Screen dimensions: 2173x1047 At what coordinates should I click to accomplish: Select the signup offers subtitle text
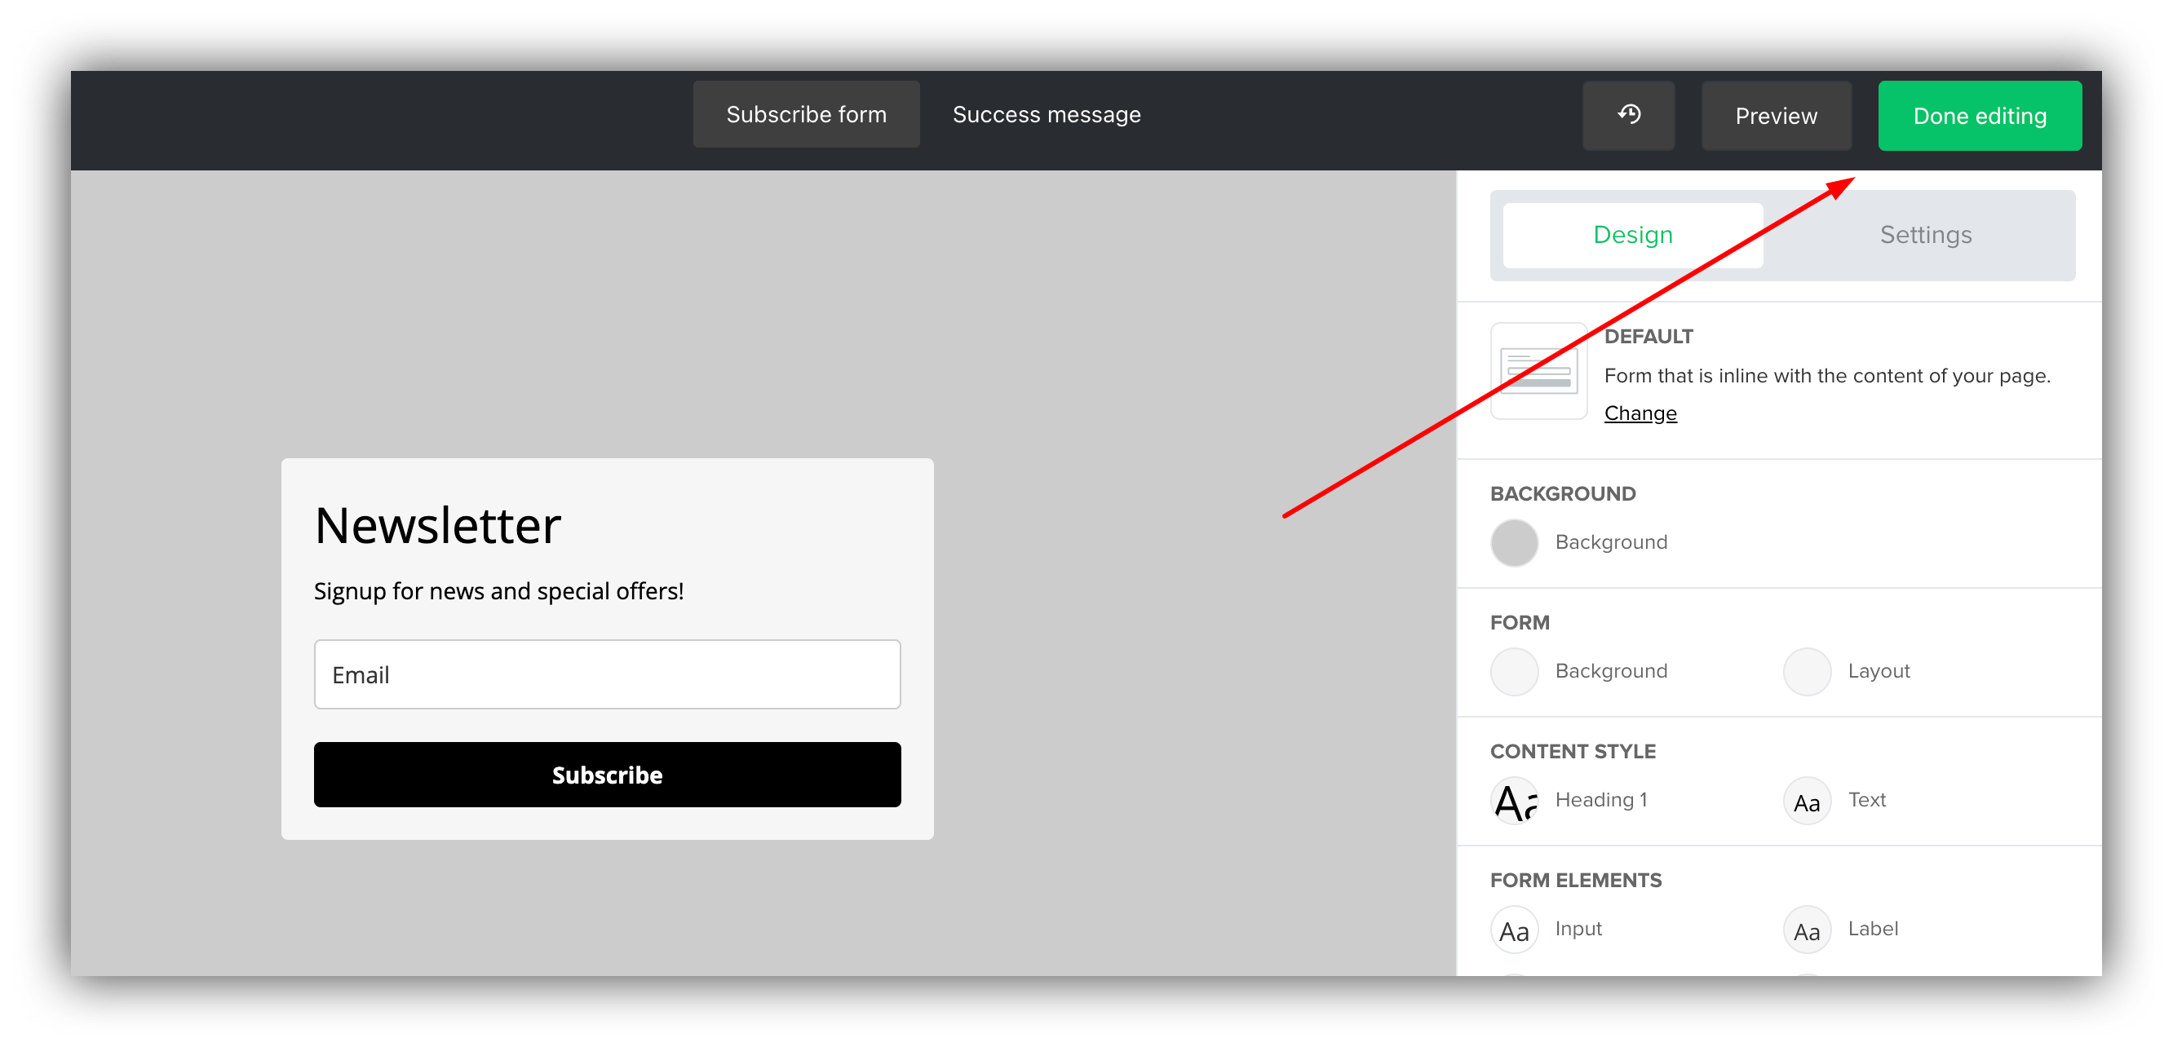498,590
